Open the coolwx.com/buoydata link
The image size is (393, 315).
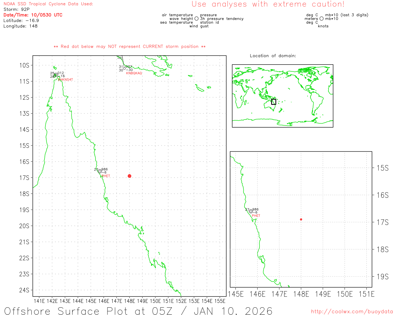[x=352, y=312]
